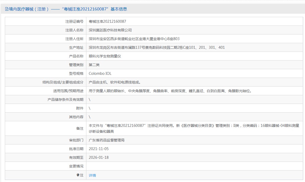Image resolution: width=305 pixels, height=182 pixels.
Task: Click the 产品储存条件及有效期 row label
Action: coord(65,100)
